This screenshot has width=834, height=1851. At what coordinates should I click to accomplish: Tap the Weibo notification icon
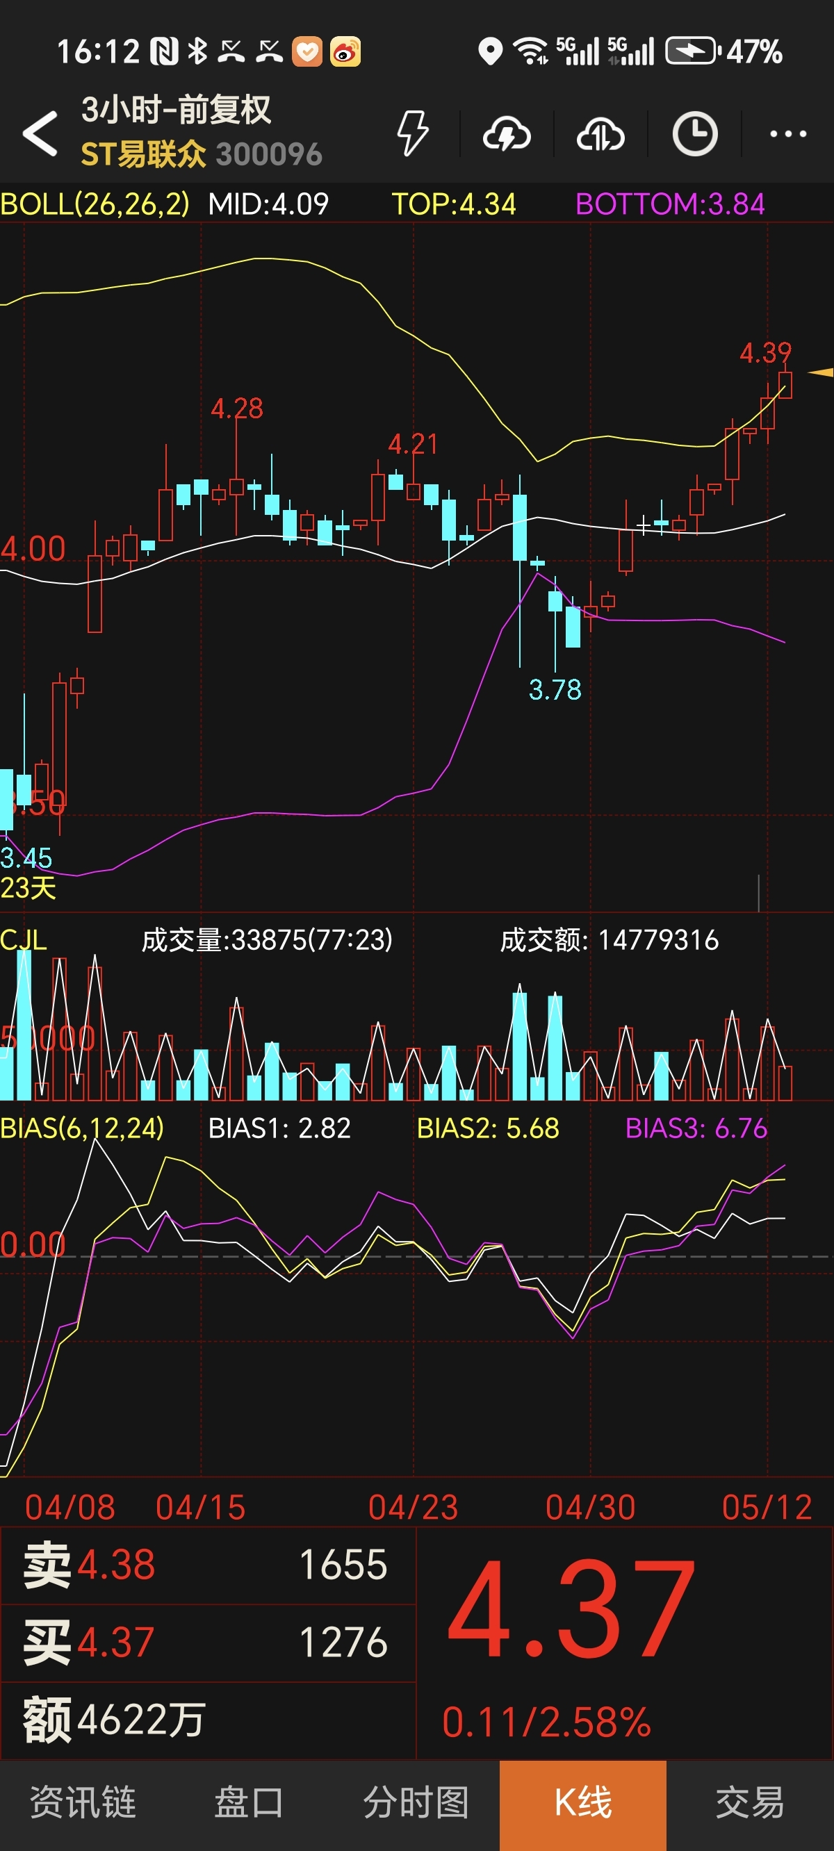pyautogui.click(x=346, y=51)
